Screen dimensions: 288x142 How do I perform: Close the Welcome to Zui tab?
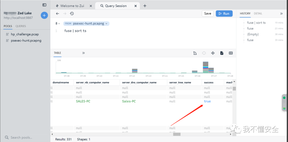tap(91, 6)
